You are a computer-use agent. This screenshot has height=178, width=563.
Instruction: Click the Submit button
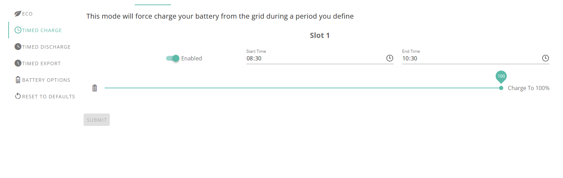tap(97, 120)
